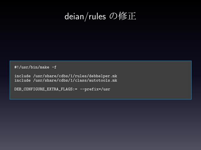This screenshot has height=150, width=201.
Task: Click the debhelper.mk include line
Action: pyautogui.click(x=66, y=76)
